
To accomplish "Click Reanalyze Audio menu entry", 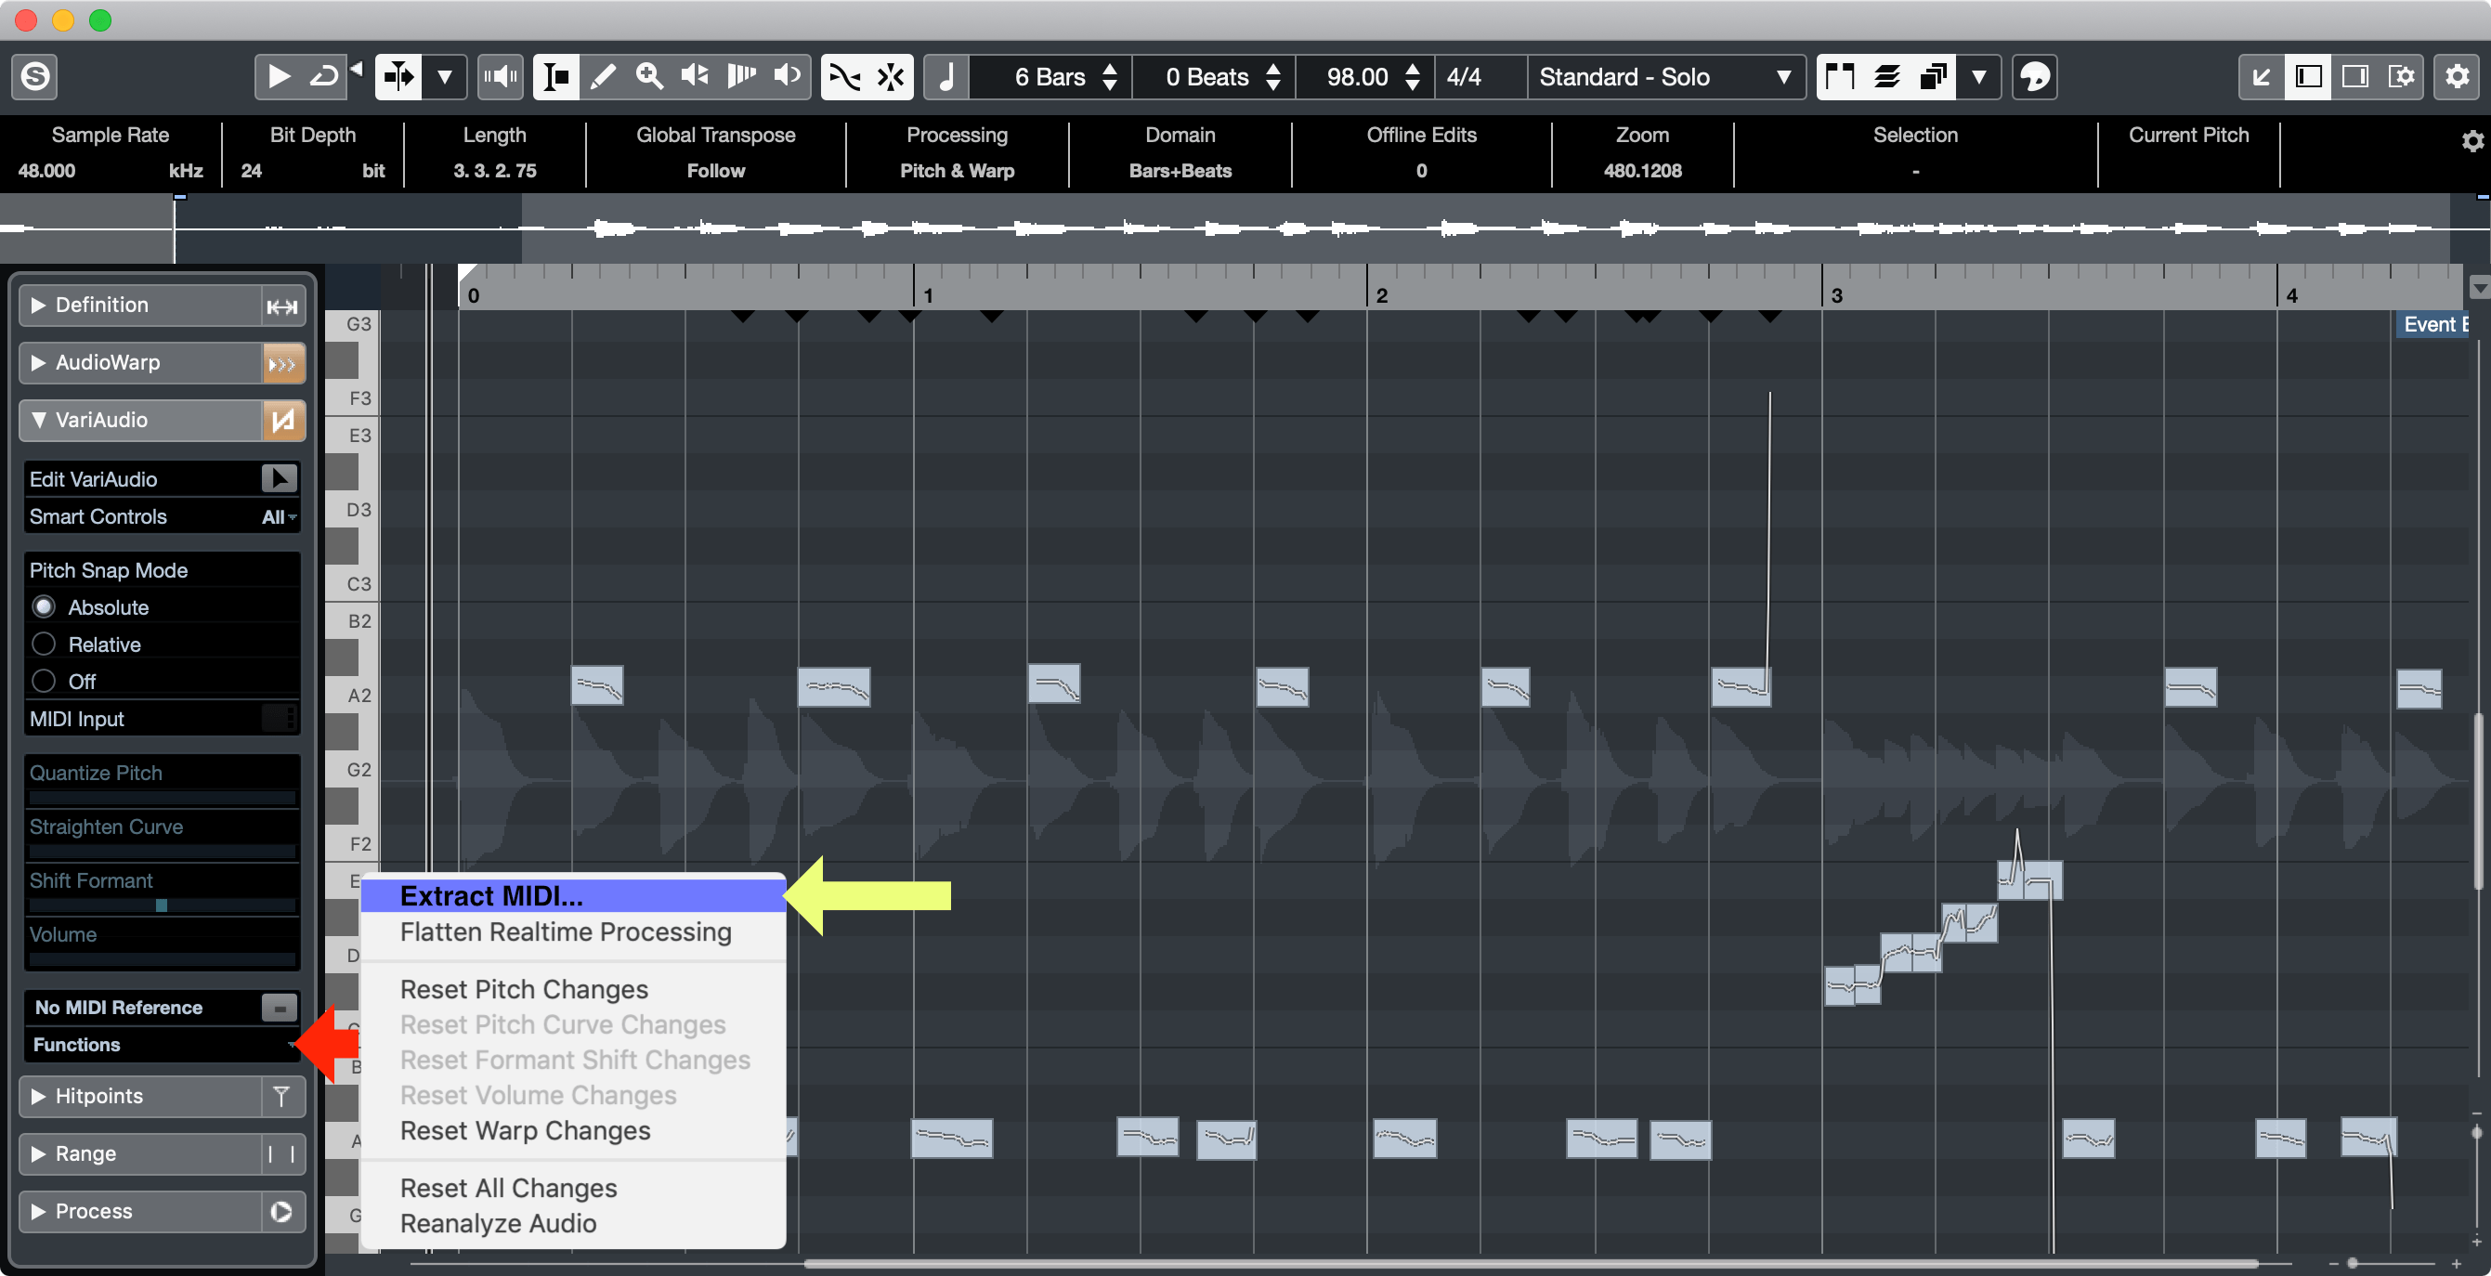I will point(498,1223).
